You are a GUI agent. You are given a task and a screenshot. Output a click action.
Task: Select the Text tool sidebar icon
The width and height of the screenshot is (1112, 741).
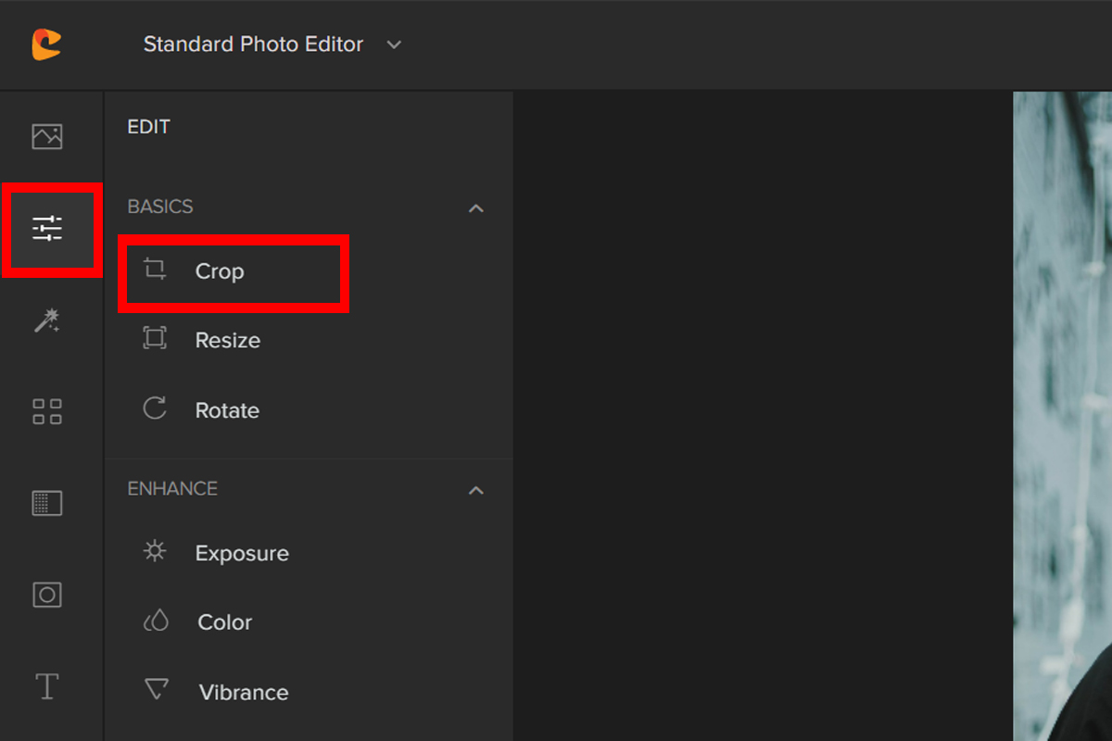pyautogui.click(x=47, y=686)
